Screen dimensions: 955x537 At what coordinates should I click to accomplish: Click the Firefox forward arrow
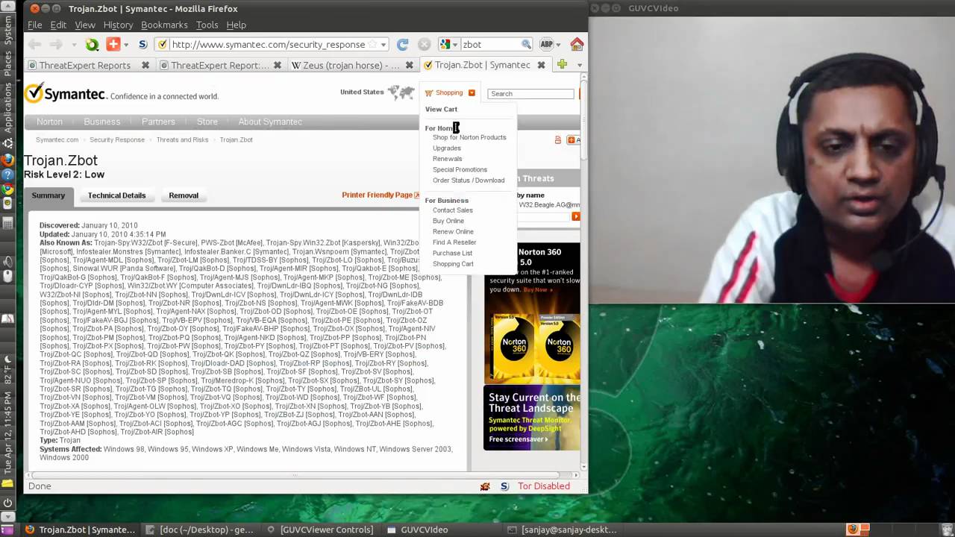[x=56, y=45]
